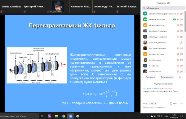This screenshot has width=186, height=119.
Task: Click the microphone icon next to Alexander Machikhin
Action: click(178, 19)
